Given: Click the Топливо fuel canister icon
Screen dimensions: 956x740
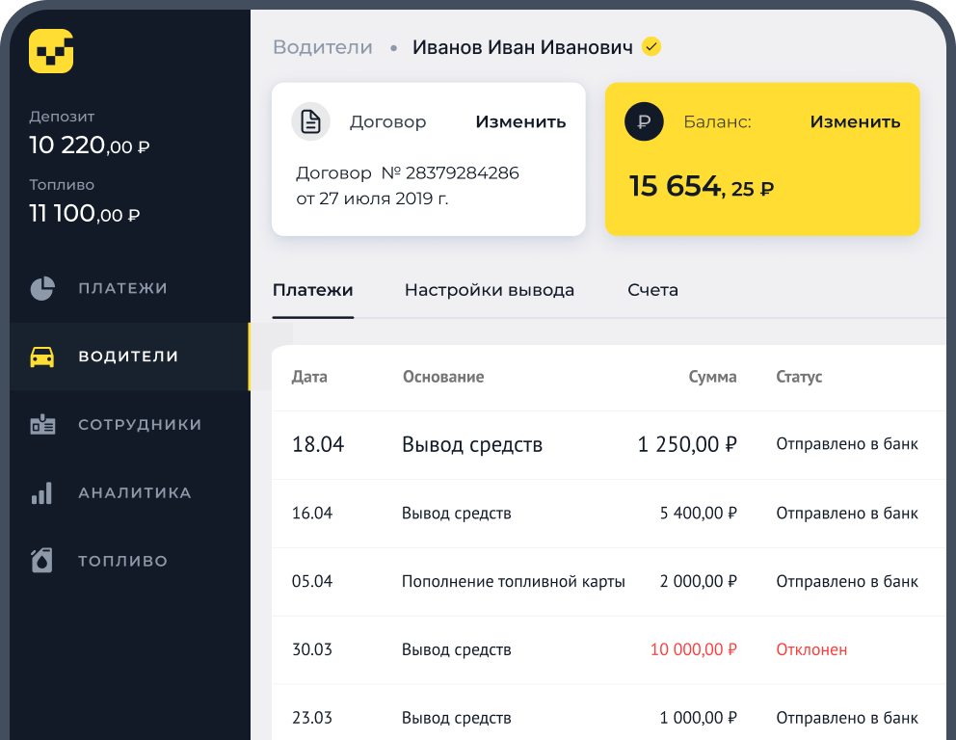Looking at the screenshot, I should [42, 561].
